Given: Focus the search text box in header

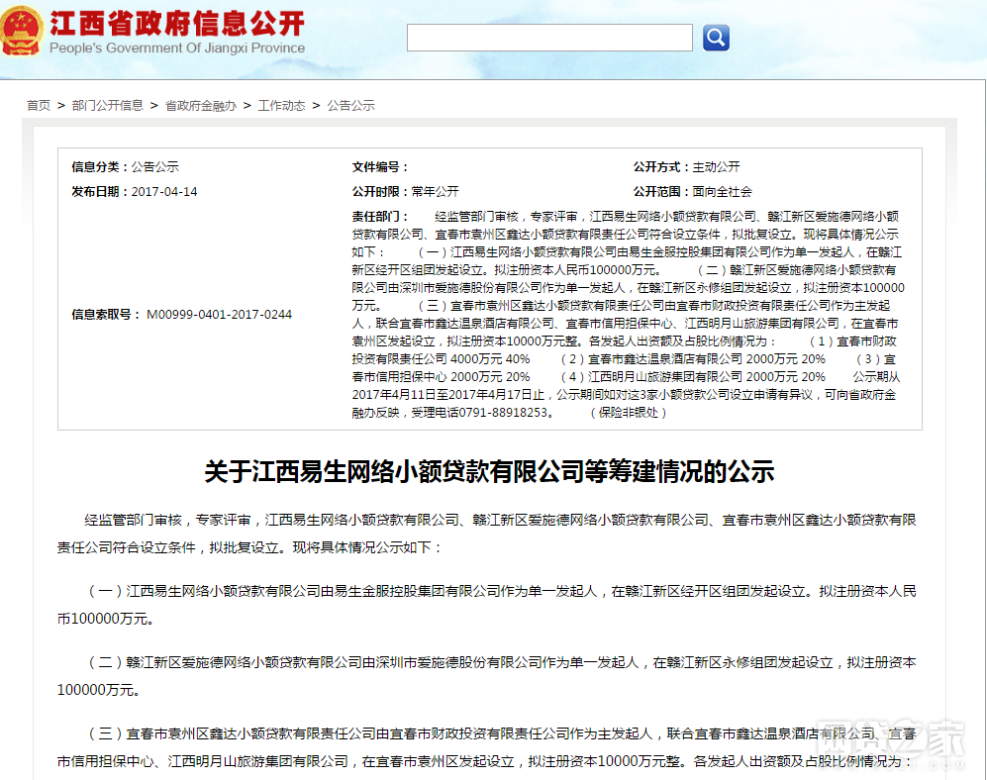Looking at the screenshot, I should point(549,38).
